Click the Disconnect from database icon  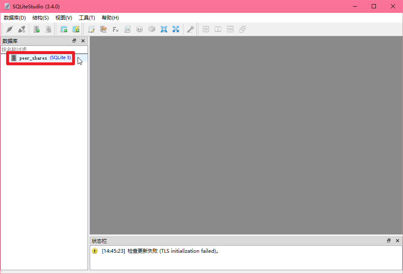[22, 29]
